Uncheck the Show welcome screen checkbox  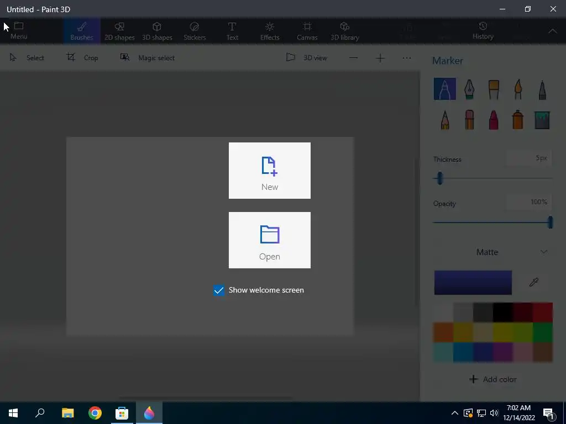(x=219, y=290)
